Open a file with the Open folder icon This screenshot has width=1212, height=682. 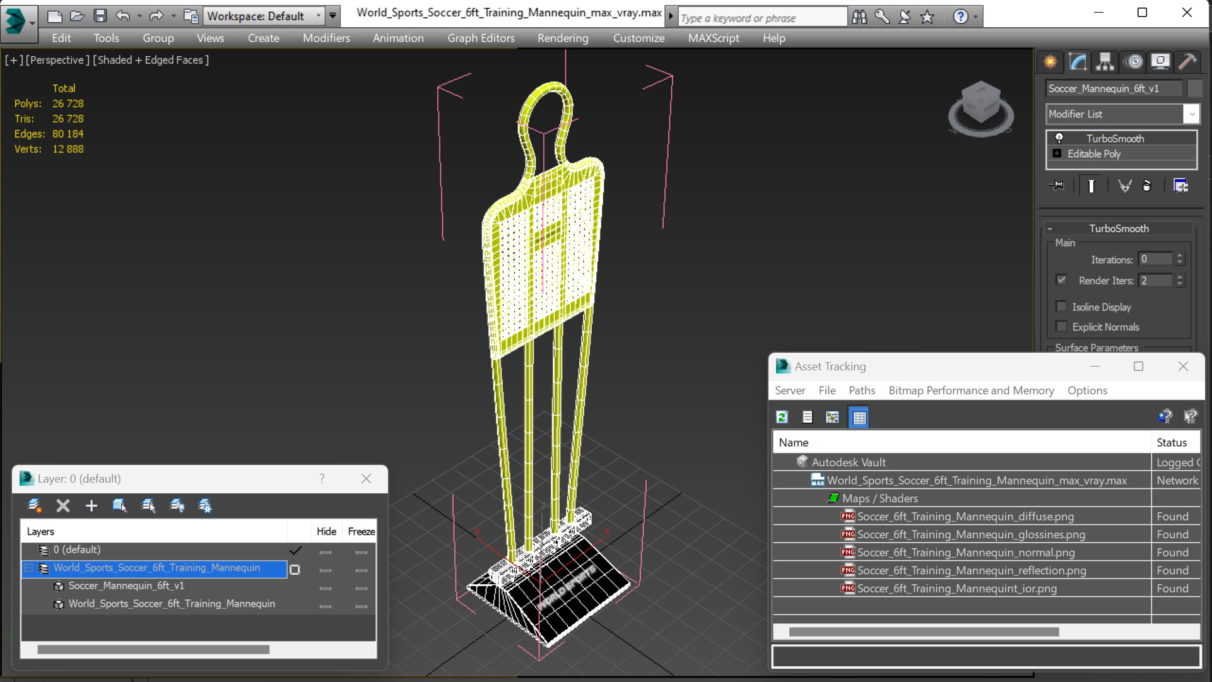coord(77,16)
